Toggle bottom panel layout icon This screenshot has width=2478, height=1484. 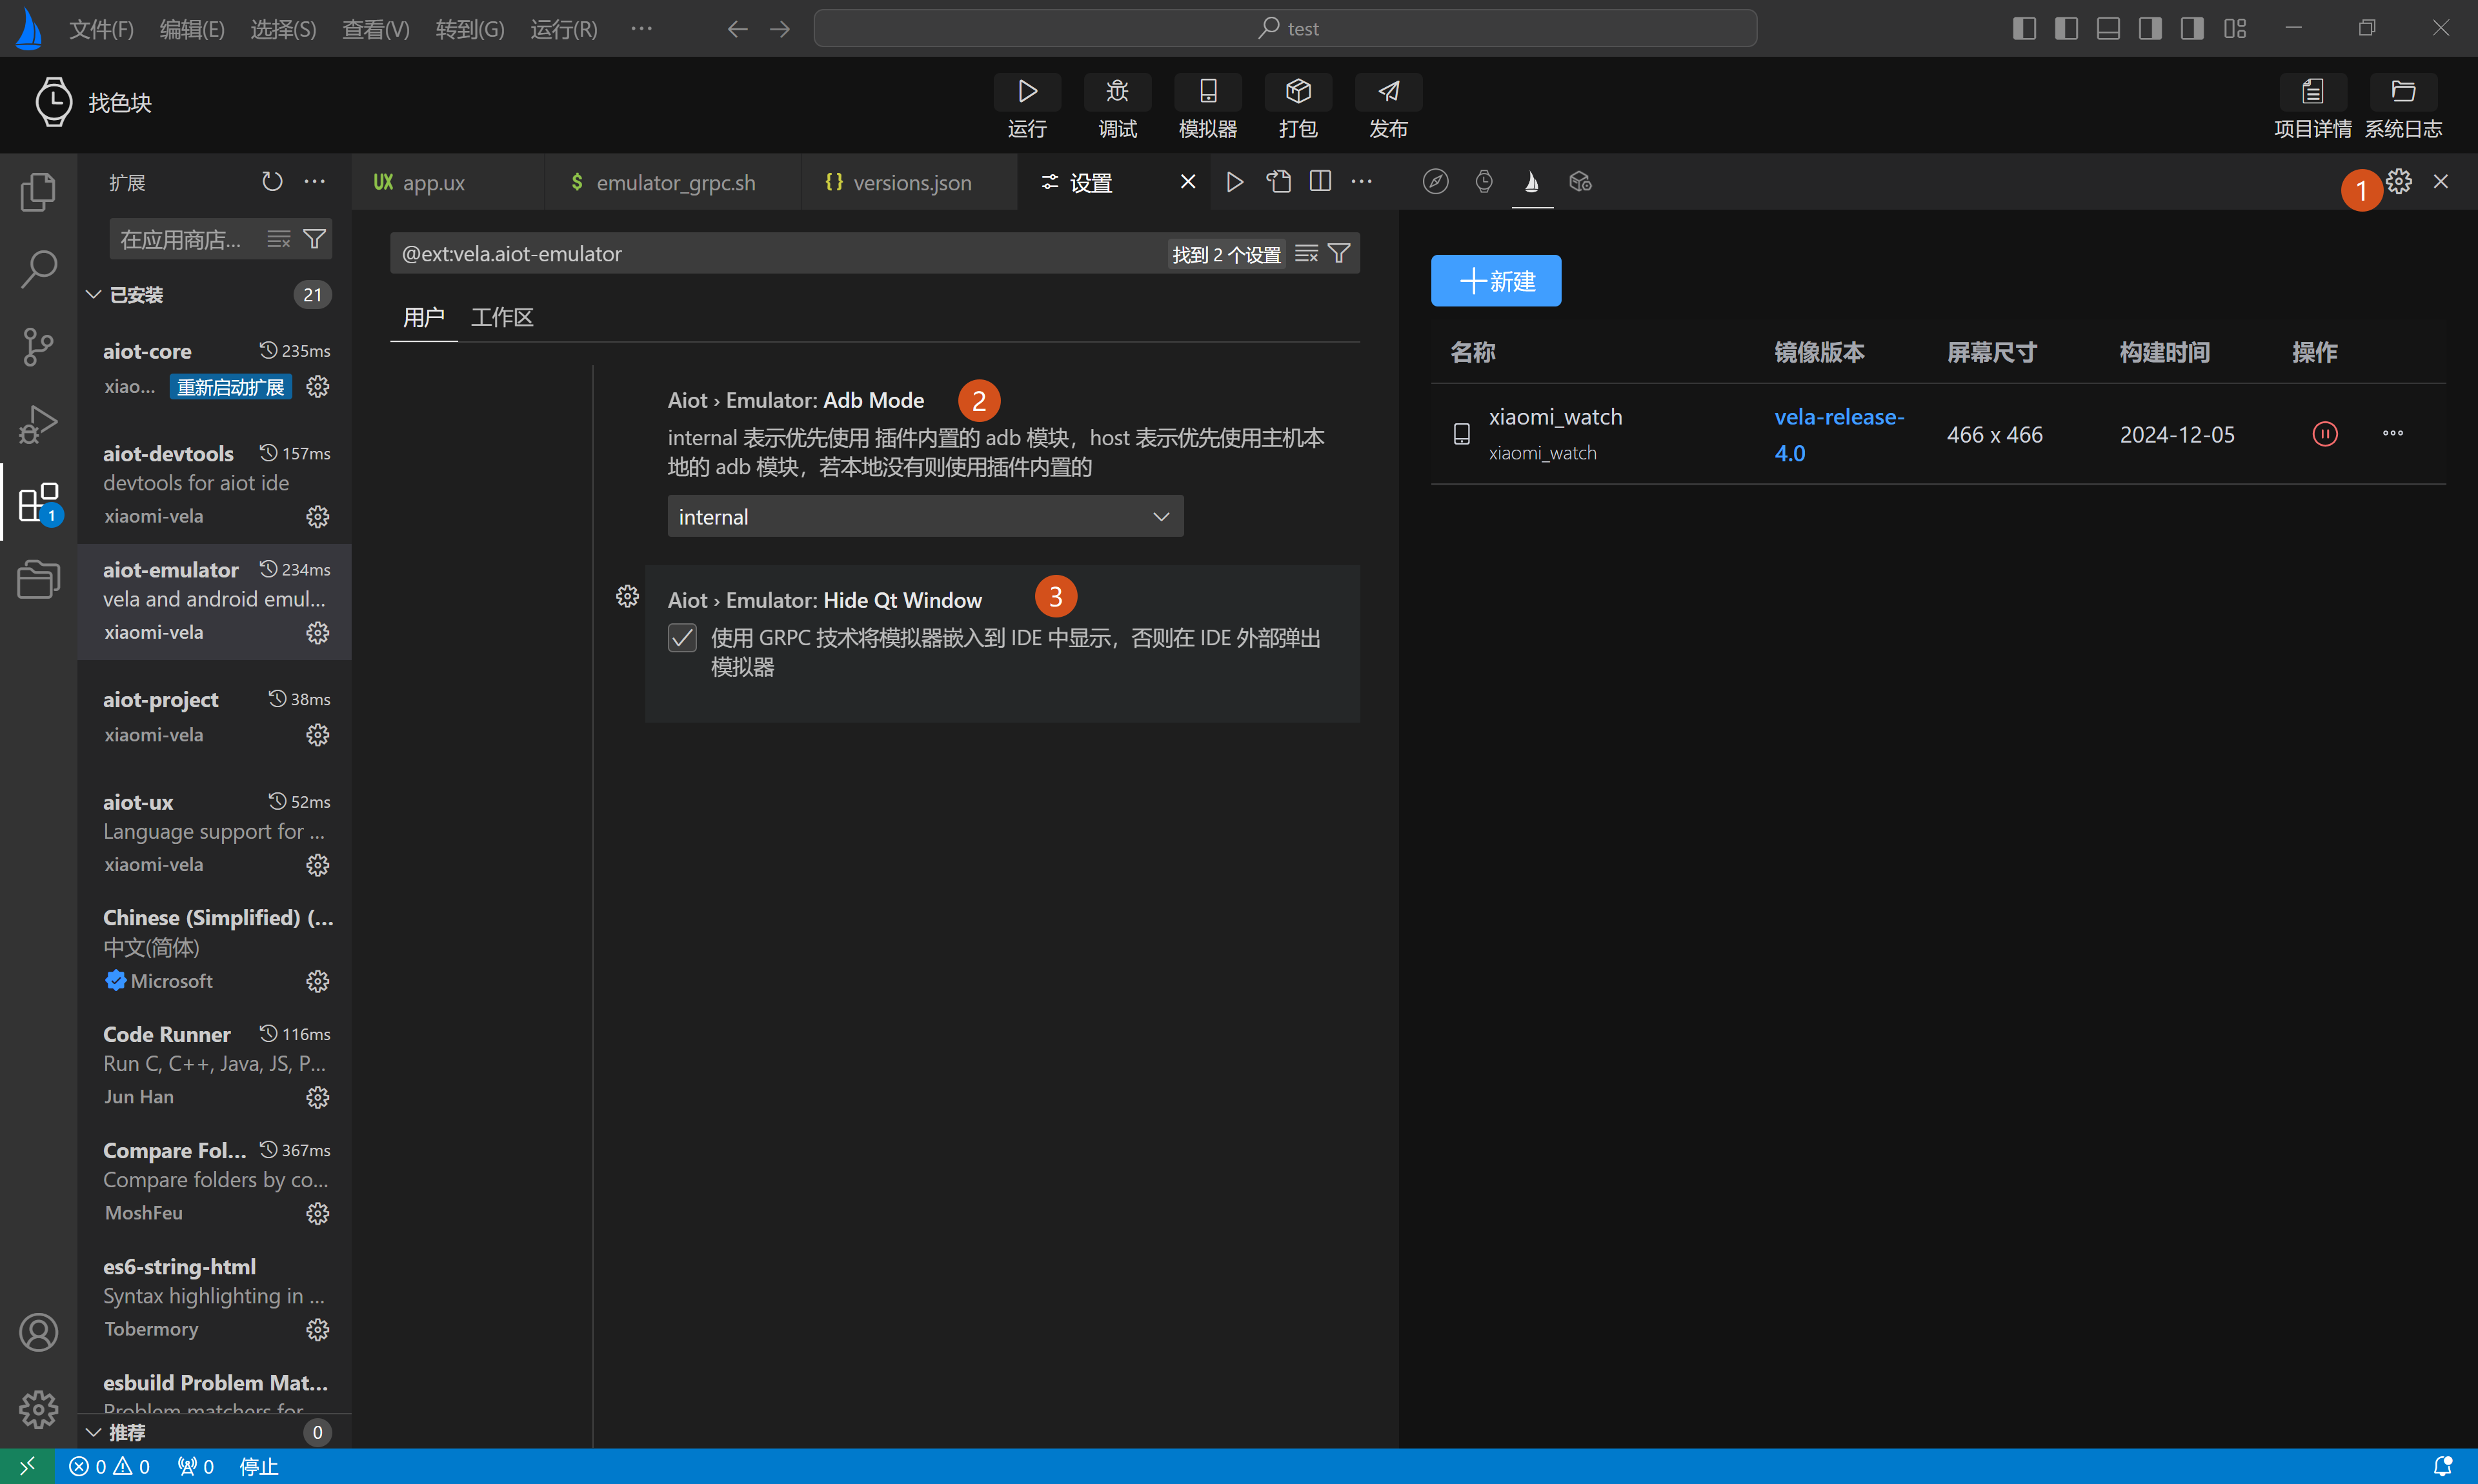(x=2108, y=28)
